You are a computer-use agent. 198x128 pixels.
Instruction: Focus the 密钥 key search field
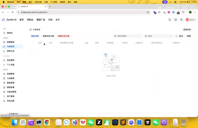(x=159, y=36)
